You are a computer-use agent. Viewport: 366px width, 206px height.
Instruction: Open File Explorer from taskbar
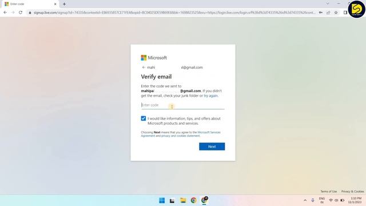[183, 200]
